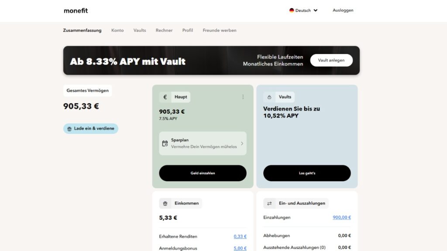Click the euro icon on Haupt card
This screenshot has width=447, height=251.
click(x=165, y=97)
